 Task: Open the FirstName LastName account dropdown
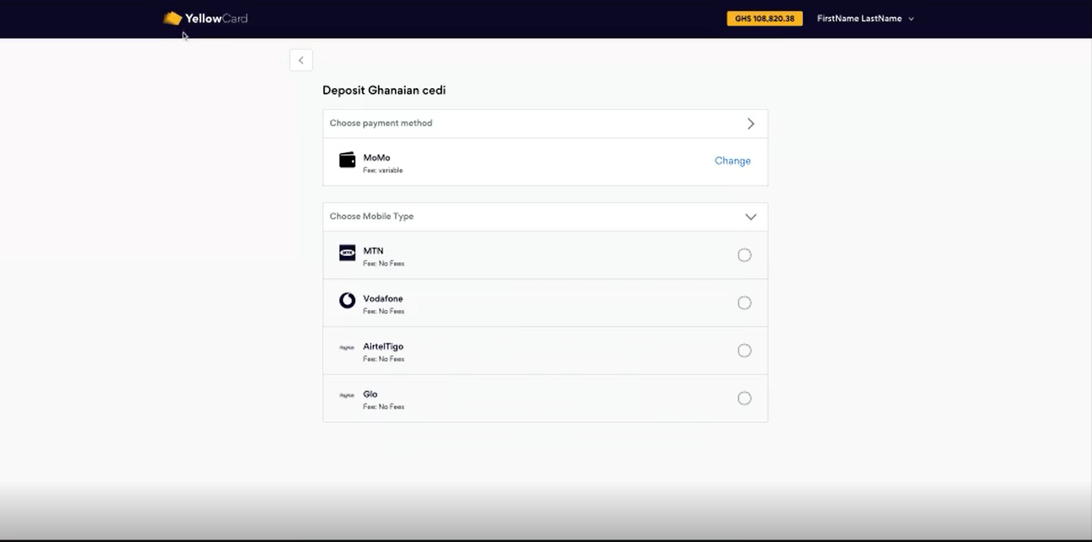coord(865,18)
